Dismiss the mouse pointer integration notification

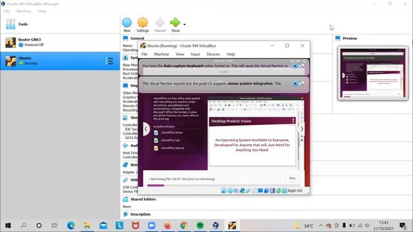(x=295, y=83)
